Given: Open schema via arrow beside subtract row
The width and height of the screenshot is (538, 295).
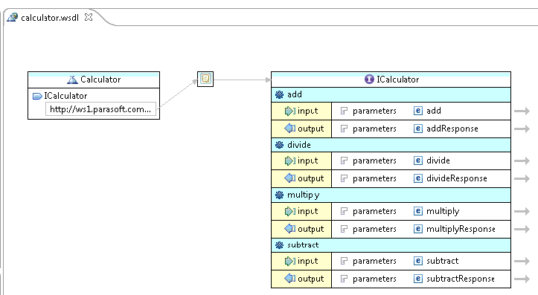Looking at the screenshot, I should click(x=522, y=261).
